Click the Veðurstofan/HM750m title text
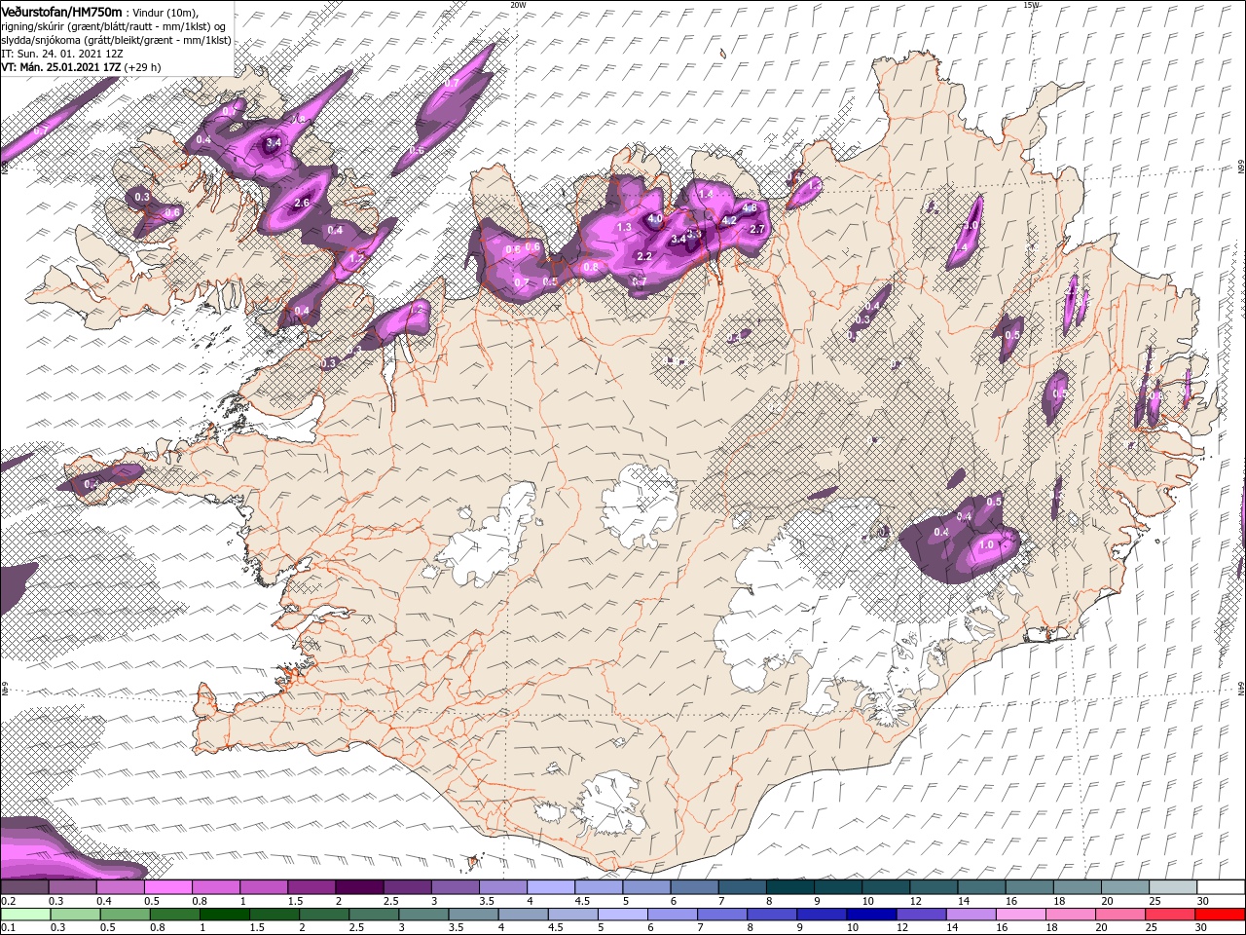 click(61, 11)
